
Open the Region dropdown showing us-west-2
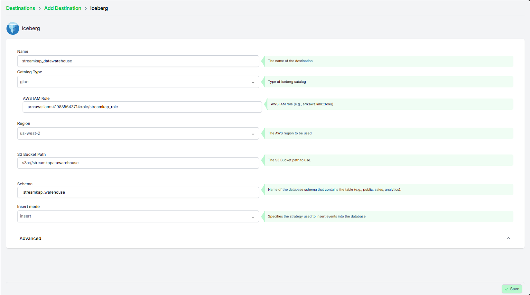pyautogui.click(x=138, y=134)
